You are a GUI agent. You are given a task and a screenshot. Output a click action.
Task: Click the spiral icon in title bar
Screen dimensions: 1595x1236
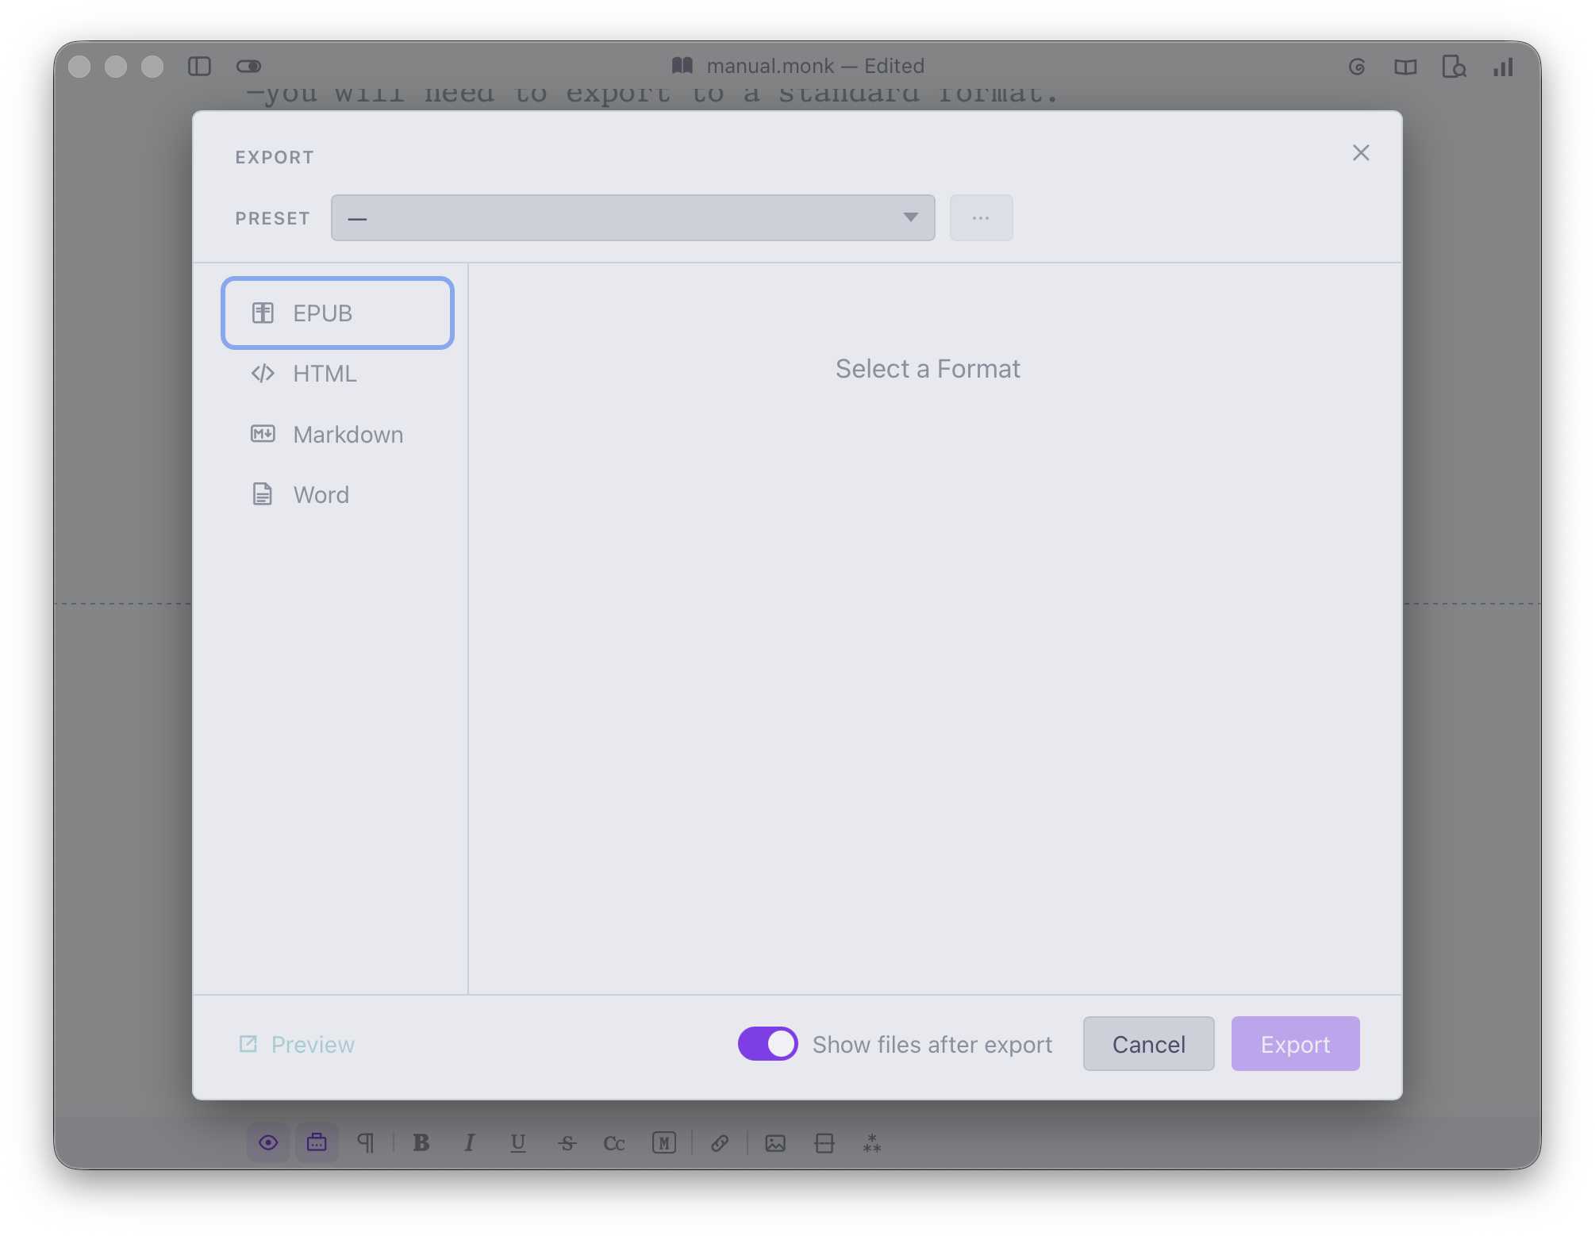tap(1357, 67)
